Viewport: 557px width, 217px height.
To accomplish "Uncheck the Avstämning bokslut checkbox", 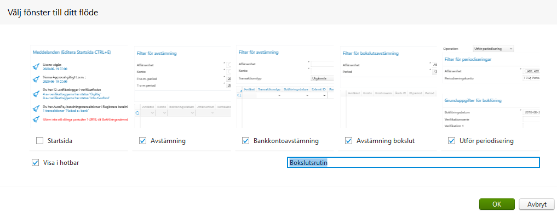I will tap(348, 141).
